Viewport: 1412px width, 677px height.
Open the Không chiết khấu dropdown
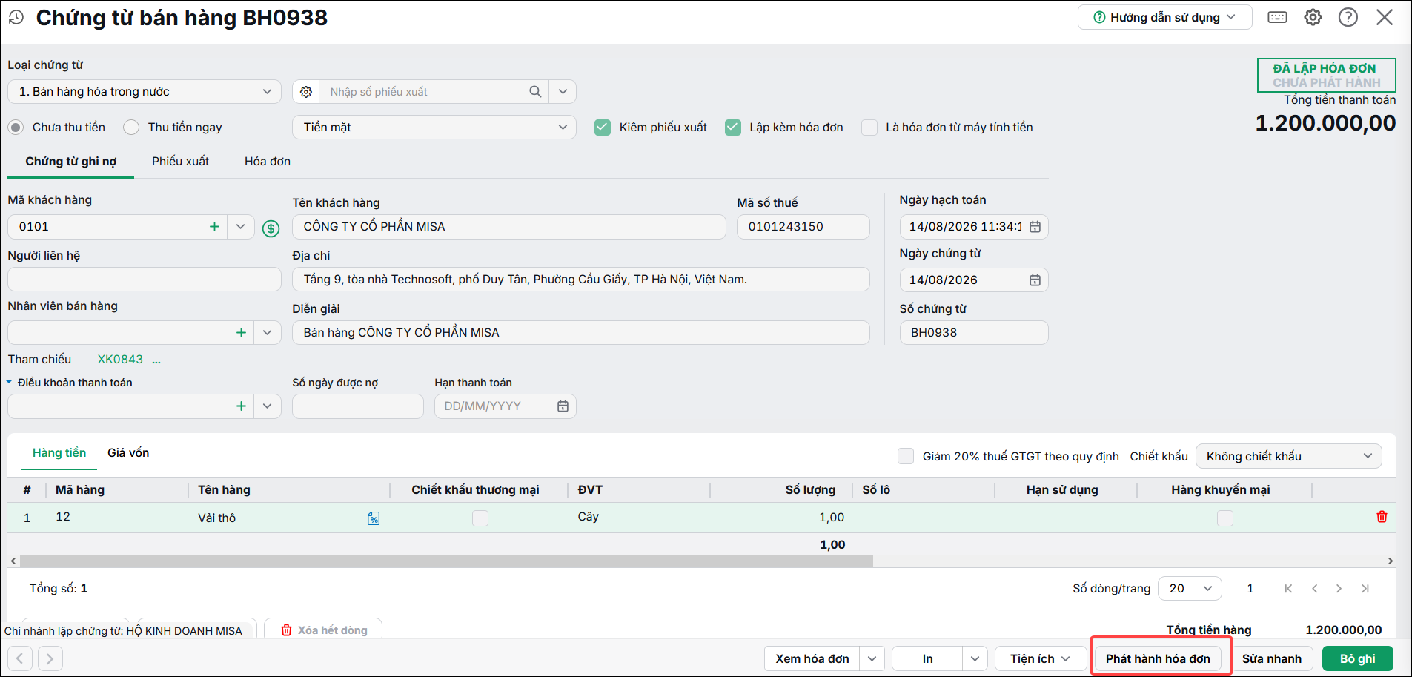1289,456
